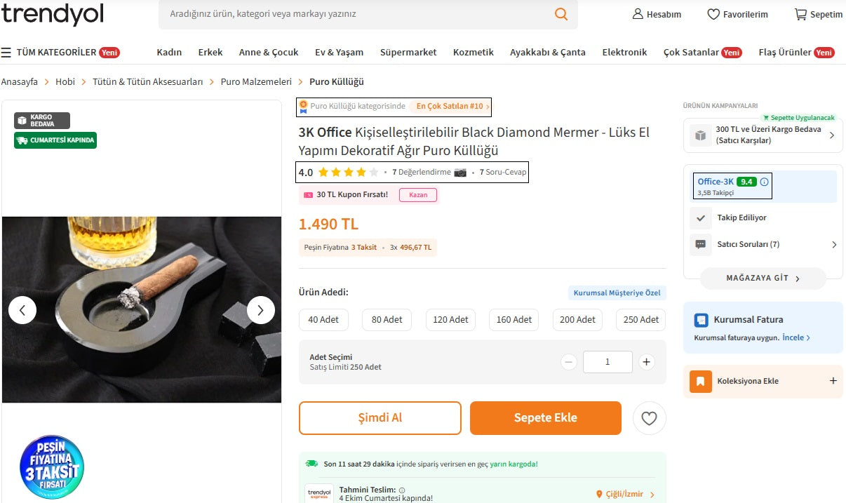Click the orange search magnifier icon

(x=560, y=14)
